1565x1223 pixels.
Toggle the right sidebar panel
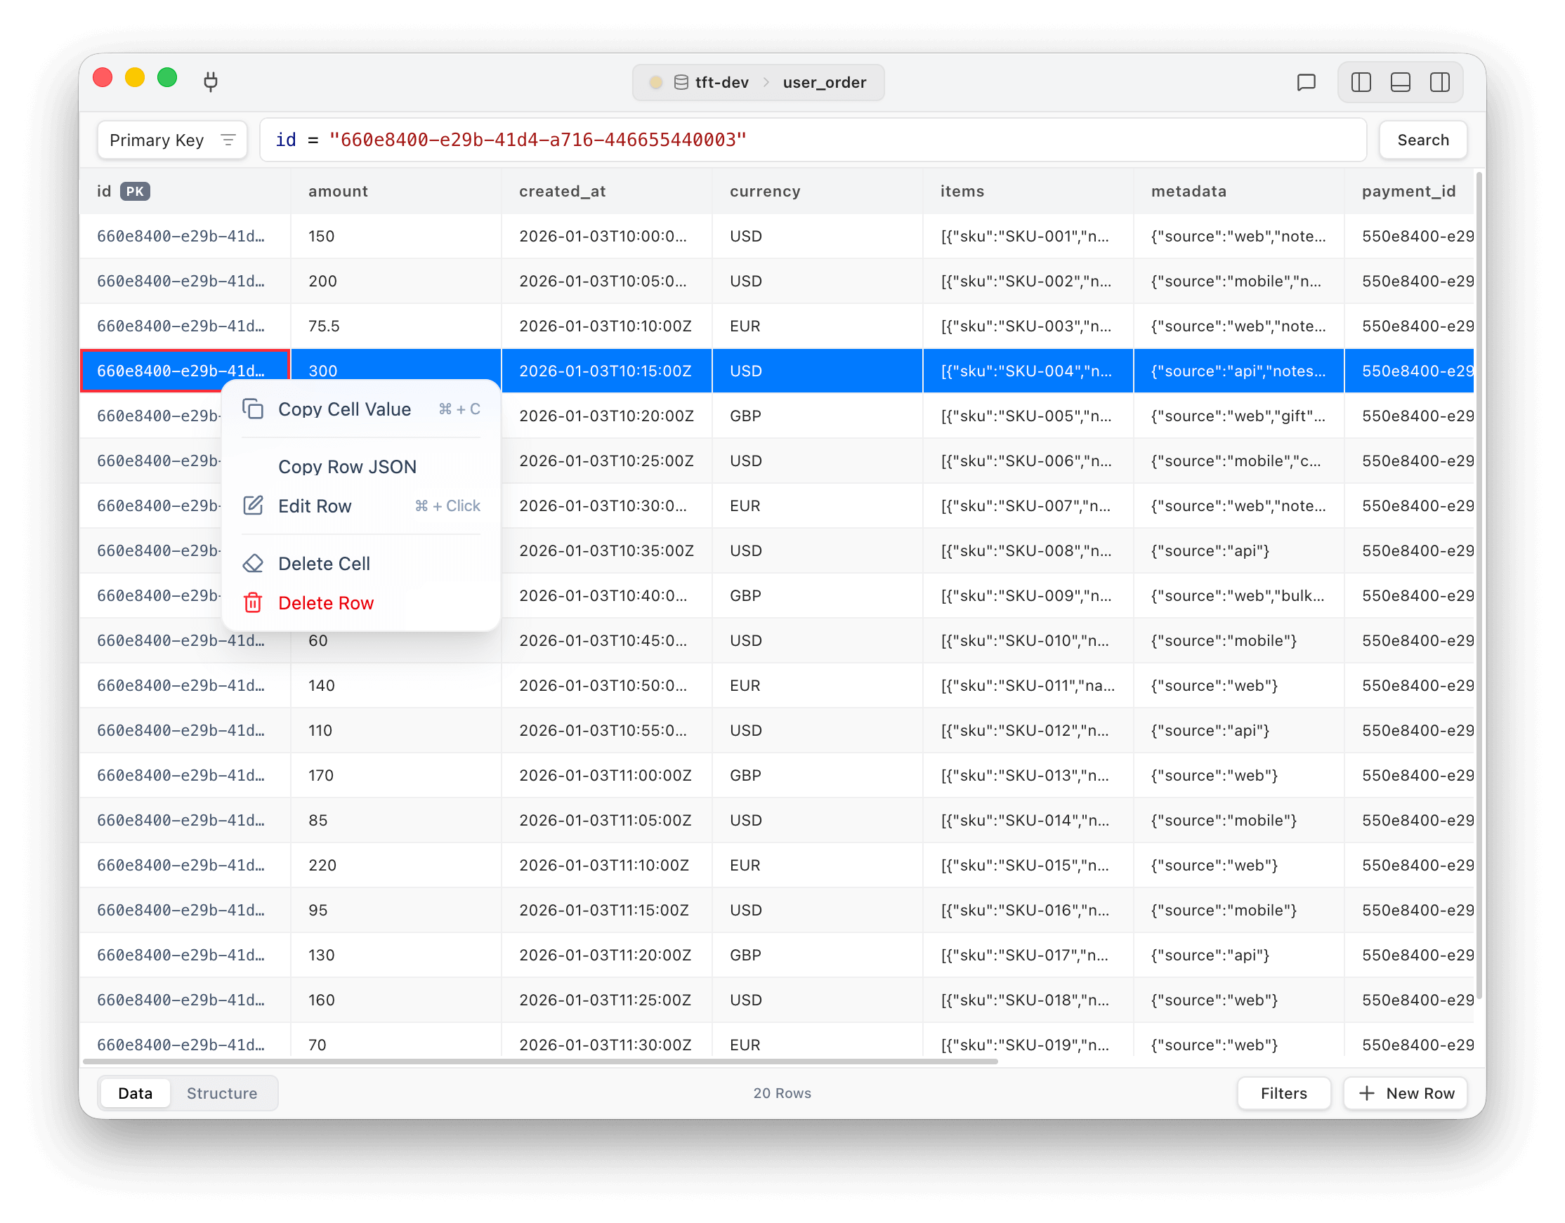click(x=1439, y=82)
